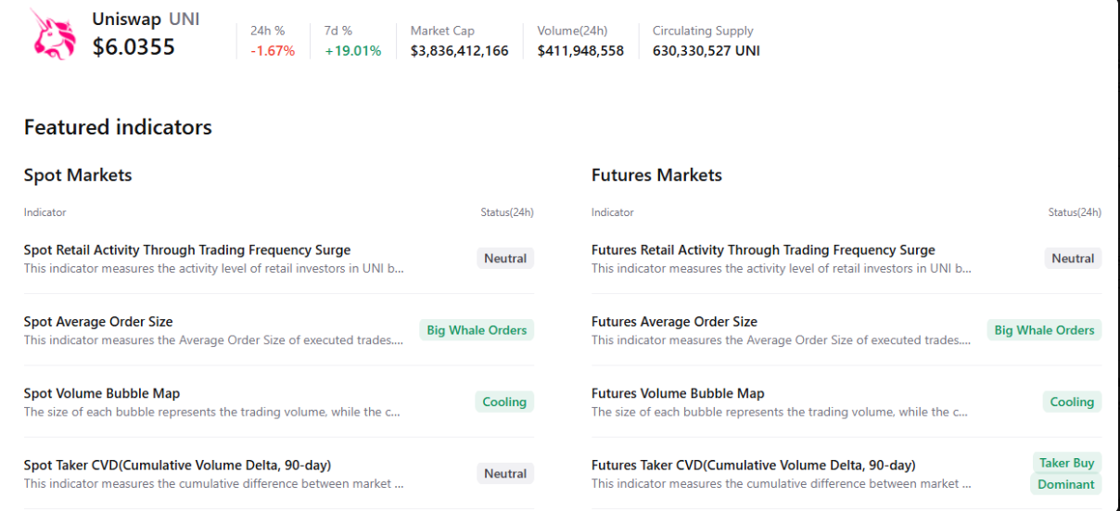Open the Spot Average Order Size indicator

(x=98, y=322)
